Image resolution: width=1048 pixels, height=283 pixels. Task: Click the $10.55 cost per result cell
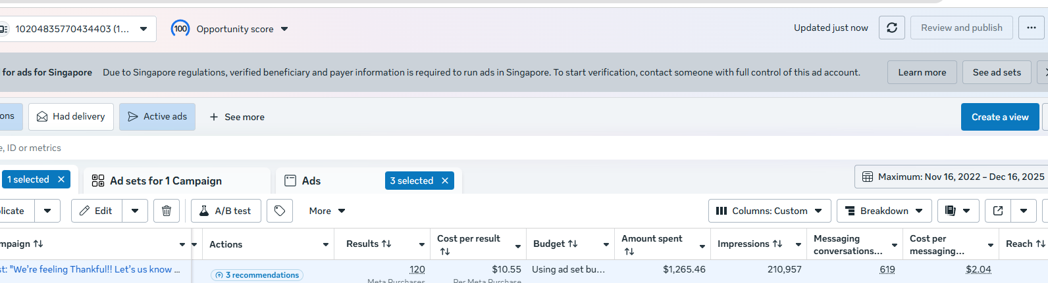[x=506, y=269]
